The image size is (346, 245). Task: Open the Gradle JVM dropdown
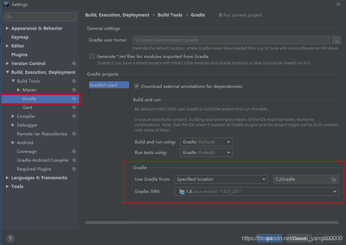click(257, 192)
